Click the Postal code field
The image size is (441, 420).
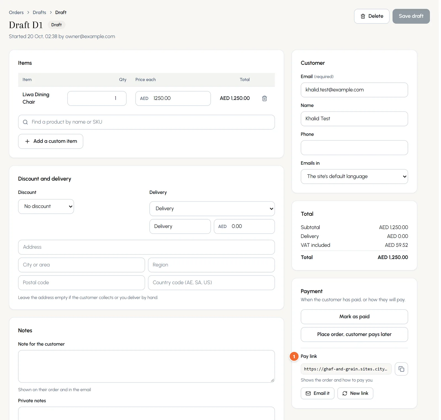click(81, 283)
